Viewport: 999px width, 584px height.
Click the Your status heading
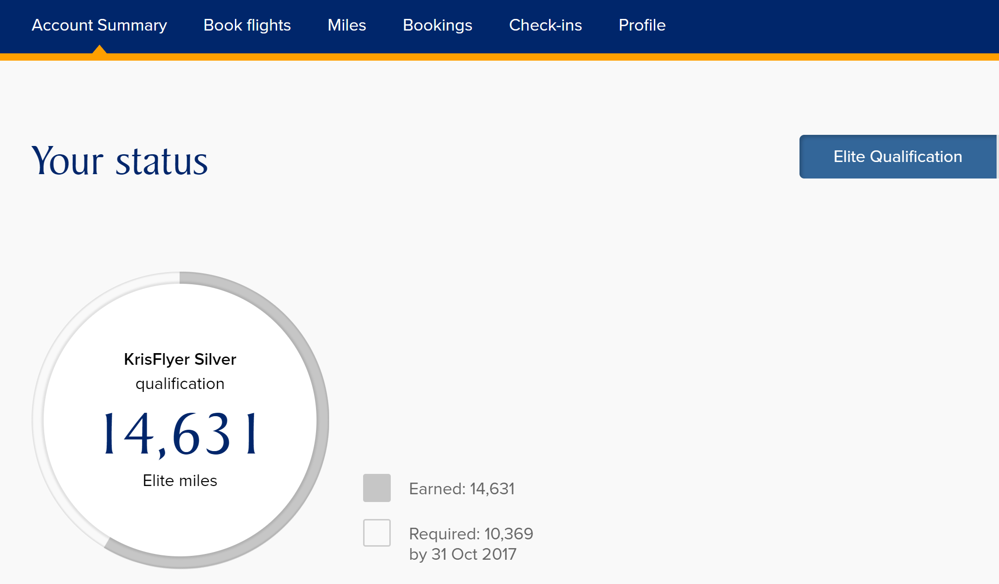(120, 162)
